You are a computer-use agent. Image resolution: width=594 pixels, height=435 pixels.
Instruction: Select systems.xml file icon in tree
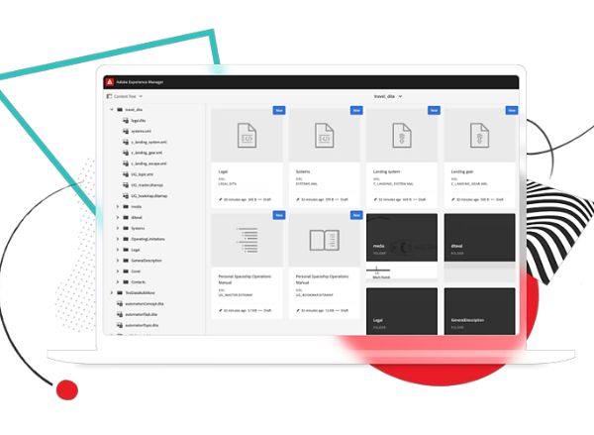(x=126, y=130)
